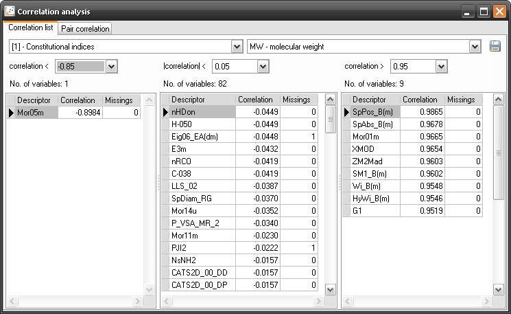Image resolution: width=511 pixels, height=314 pixels.
Task: Sort middle table by Correlation header
Action: (x=258, y=100)
